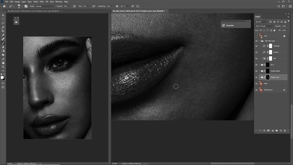The image size is (293, 165).
Task: Switch to the left document tab
Action: point(33,11)
